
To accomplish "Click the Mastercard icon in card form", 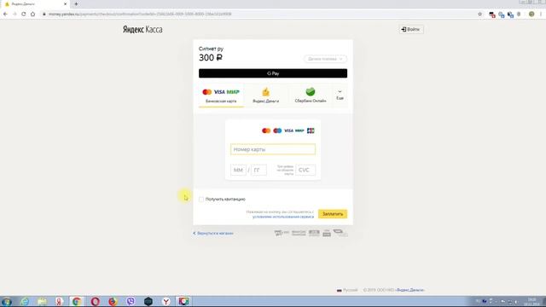I will pos(266,130).
